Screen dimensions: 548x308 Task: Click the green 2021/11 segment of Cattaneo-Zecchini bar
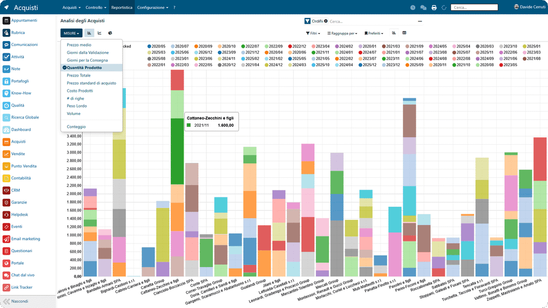177,151
